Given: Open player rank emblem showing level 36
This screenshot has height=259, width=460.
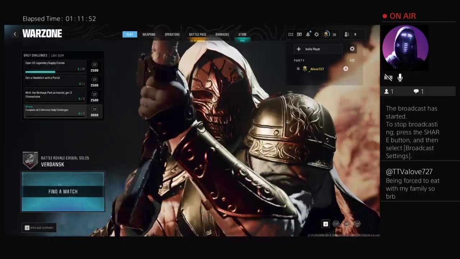Looking at the screenshot, I should pyautogui.click(x=326, y=34).
